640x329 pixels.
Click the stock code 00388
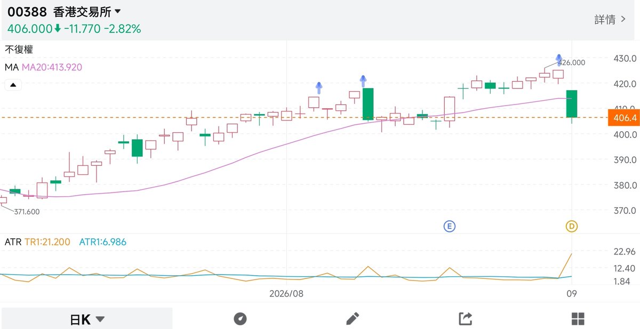27,12
